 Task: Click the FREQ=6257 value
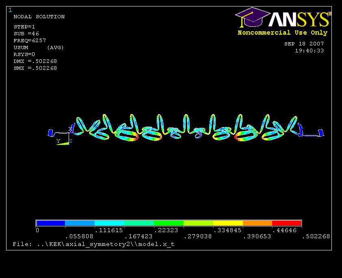click(30, 41)
